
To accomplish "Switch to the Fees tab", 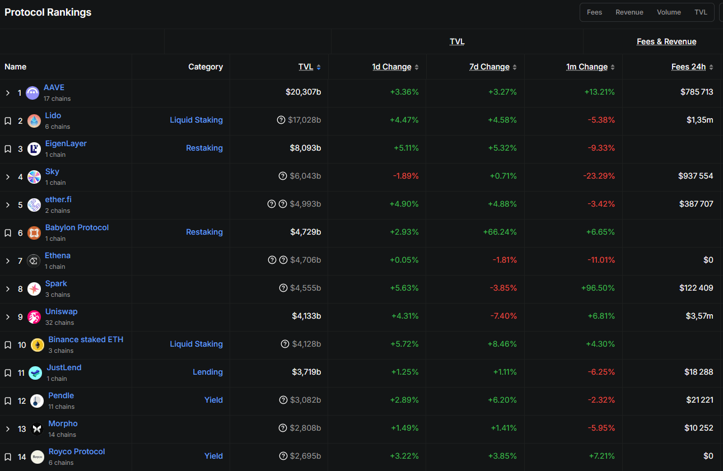I will (594, 12).
